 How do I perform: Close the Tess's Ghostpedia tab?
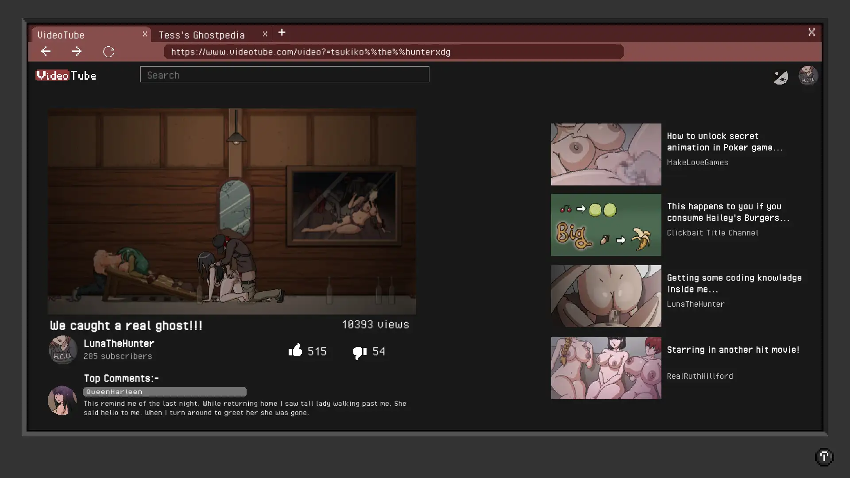pos(265,34)
